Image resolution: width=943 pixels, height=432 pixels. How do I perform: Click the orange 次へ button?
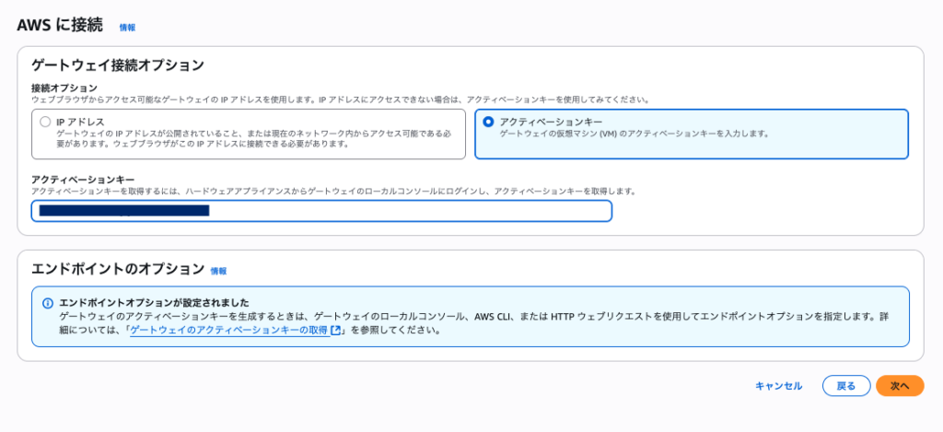tap(900, 386)
